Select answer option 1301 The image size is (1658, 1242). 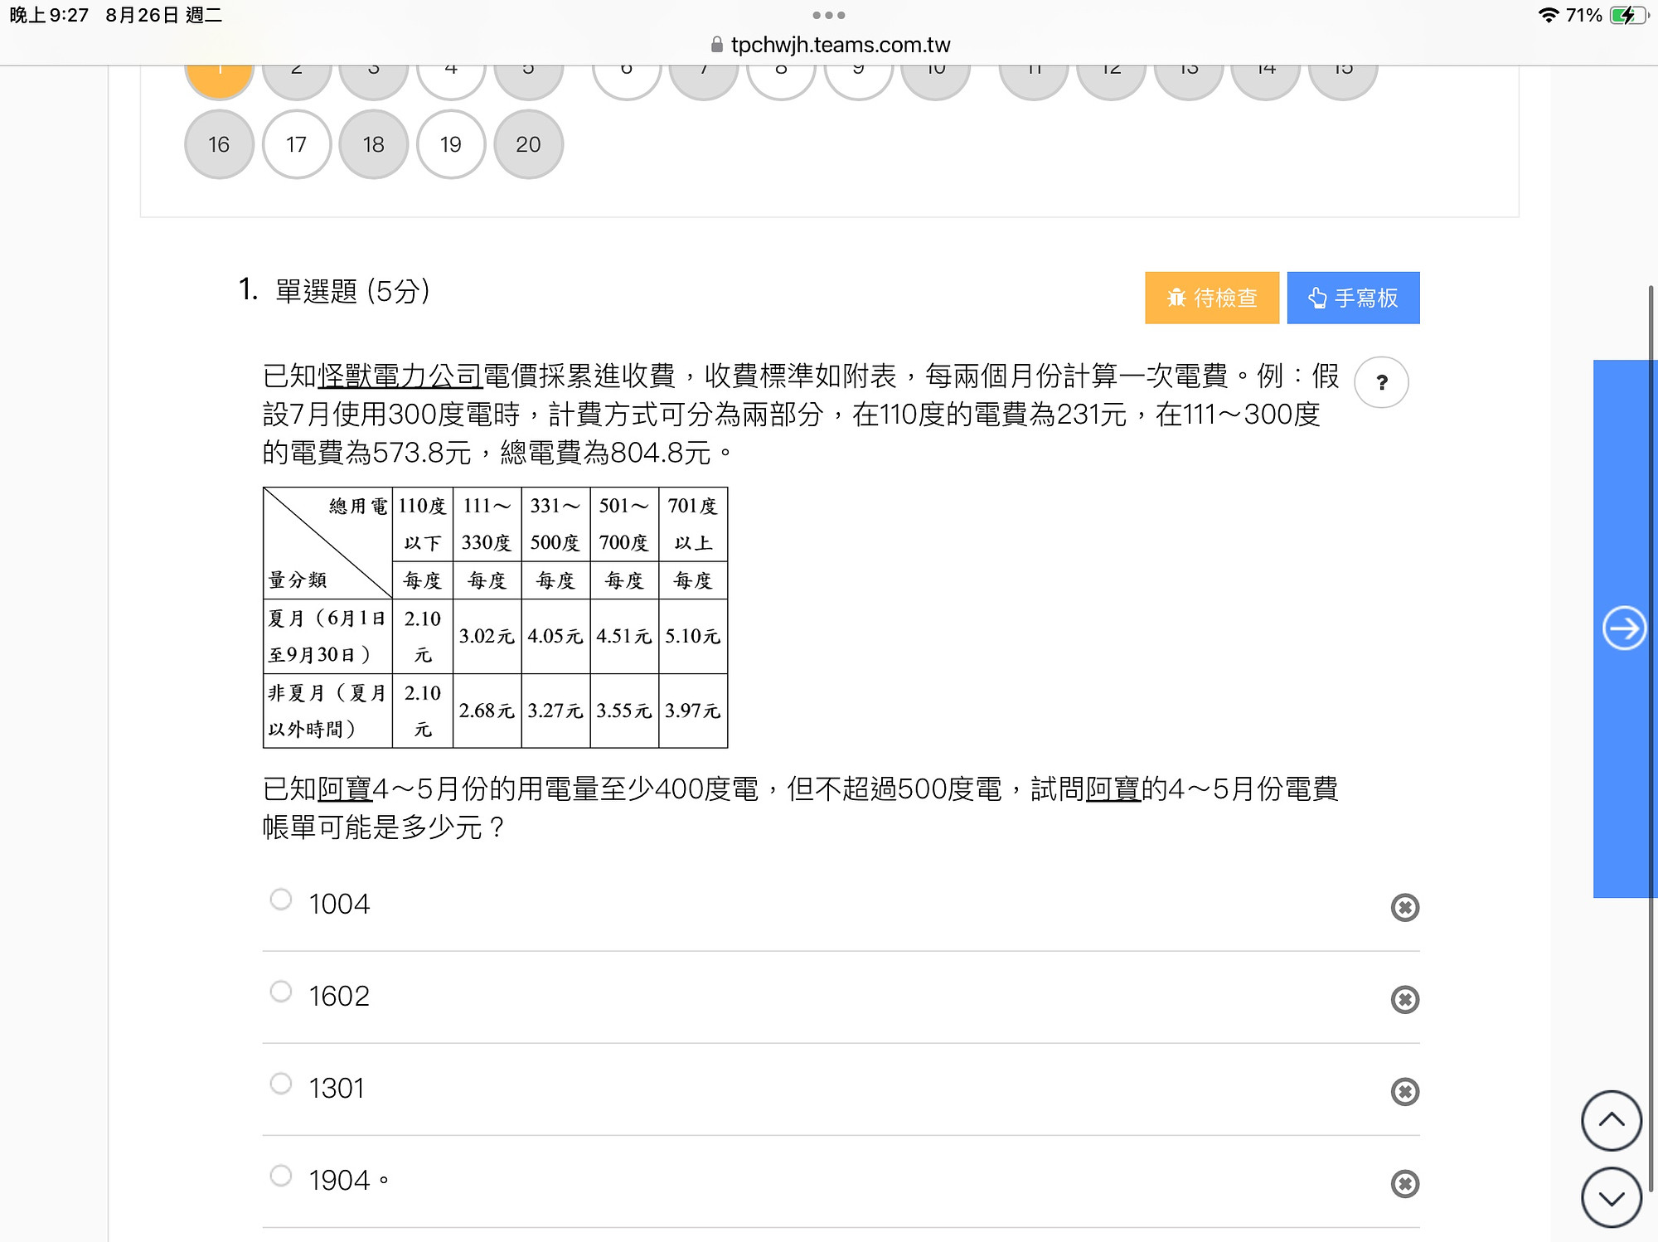point(281,1084)
